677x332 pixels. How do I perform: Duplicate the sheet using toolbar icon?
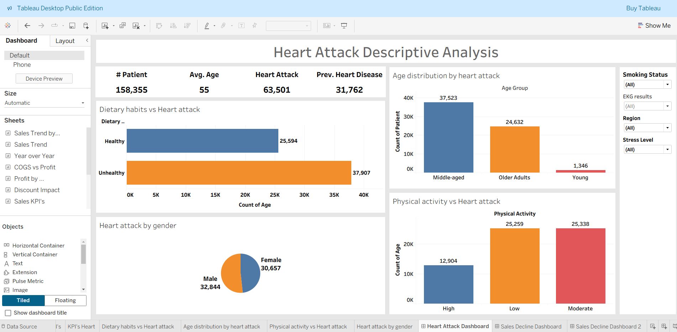coord(122,26)
